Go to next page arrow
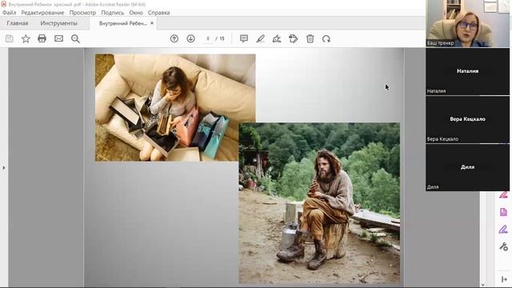This screenshot has width=512, height=288. pyautogui.click(x=190, y=38)
